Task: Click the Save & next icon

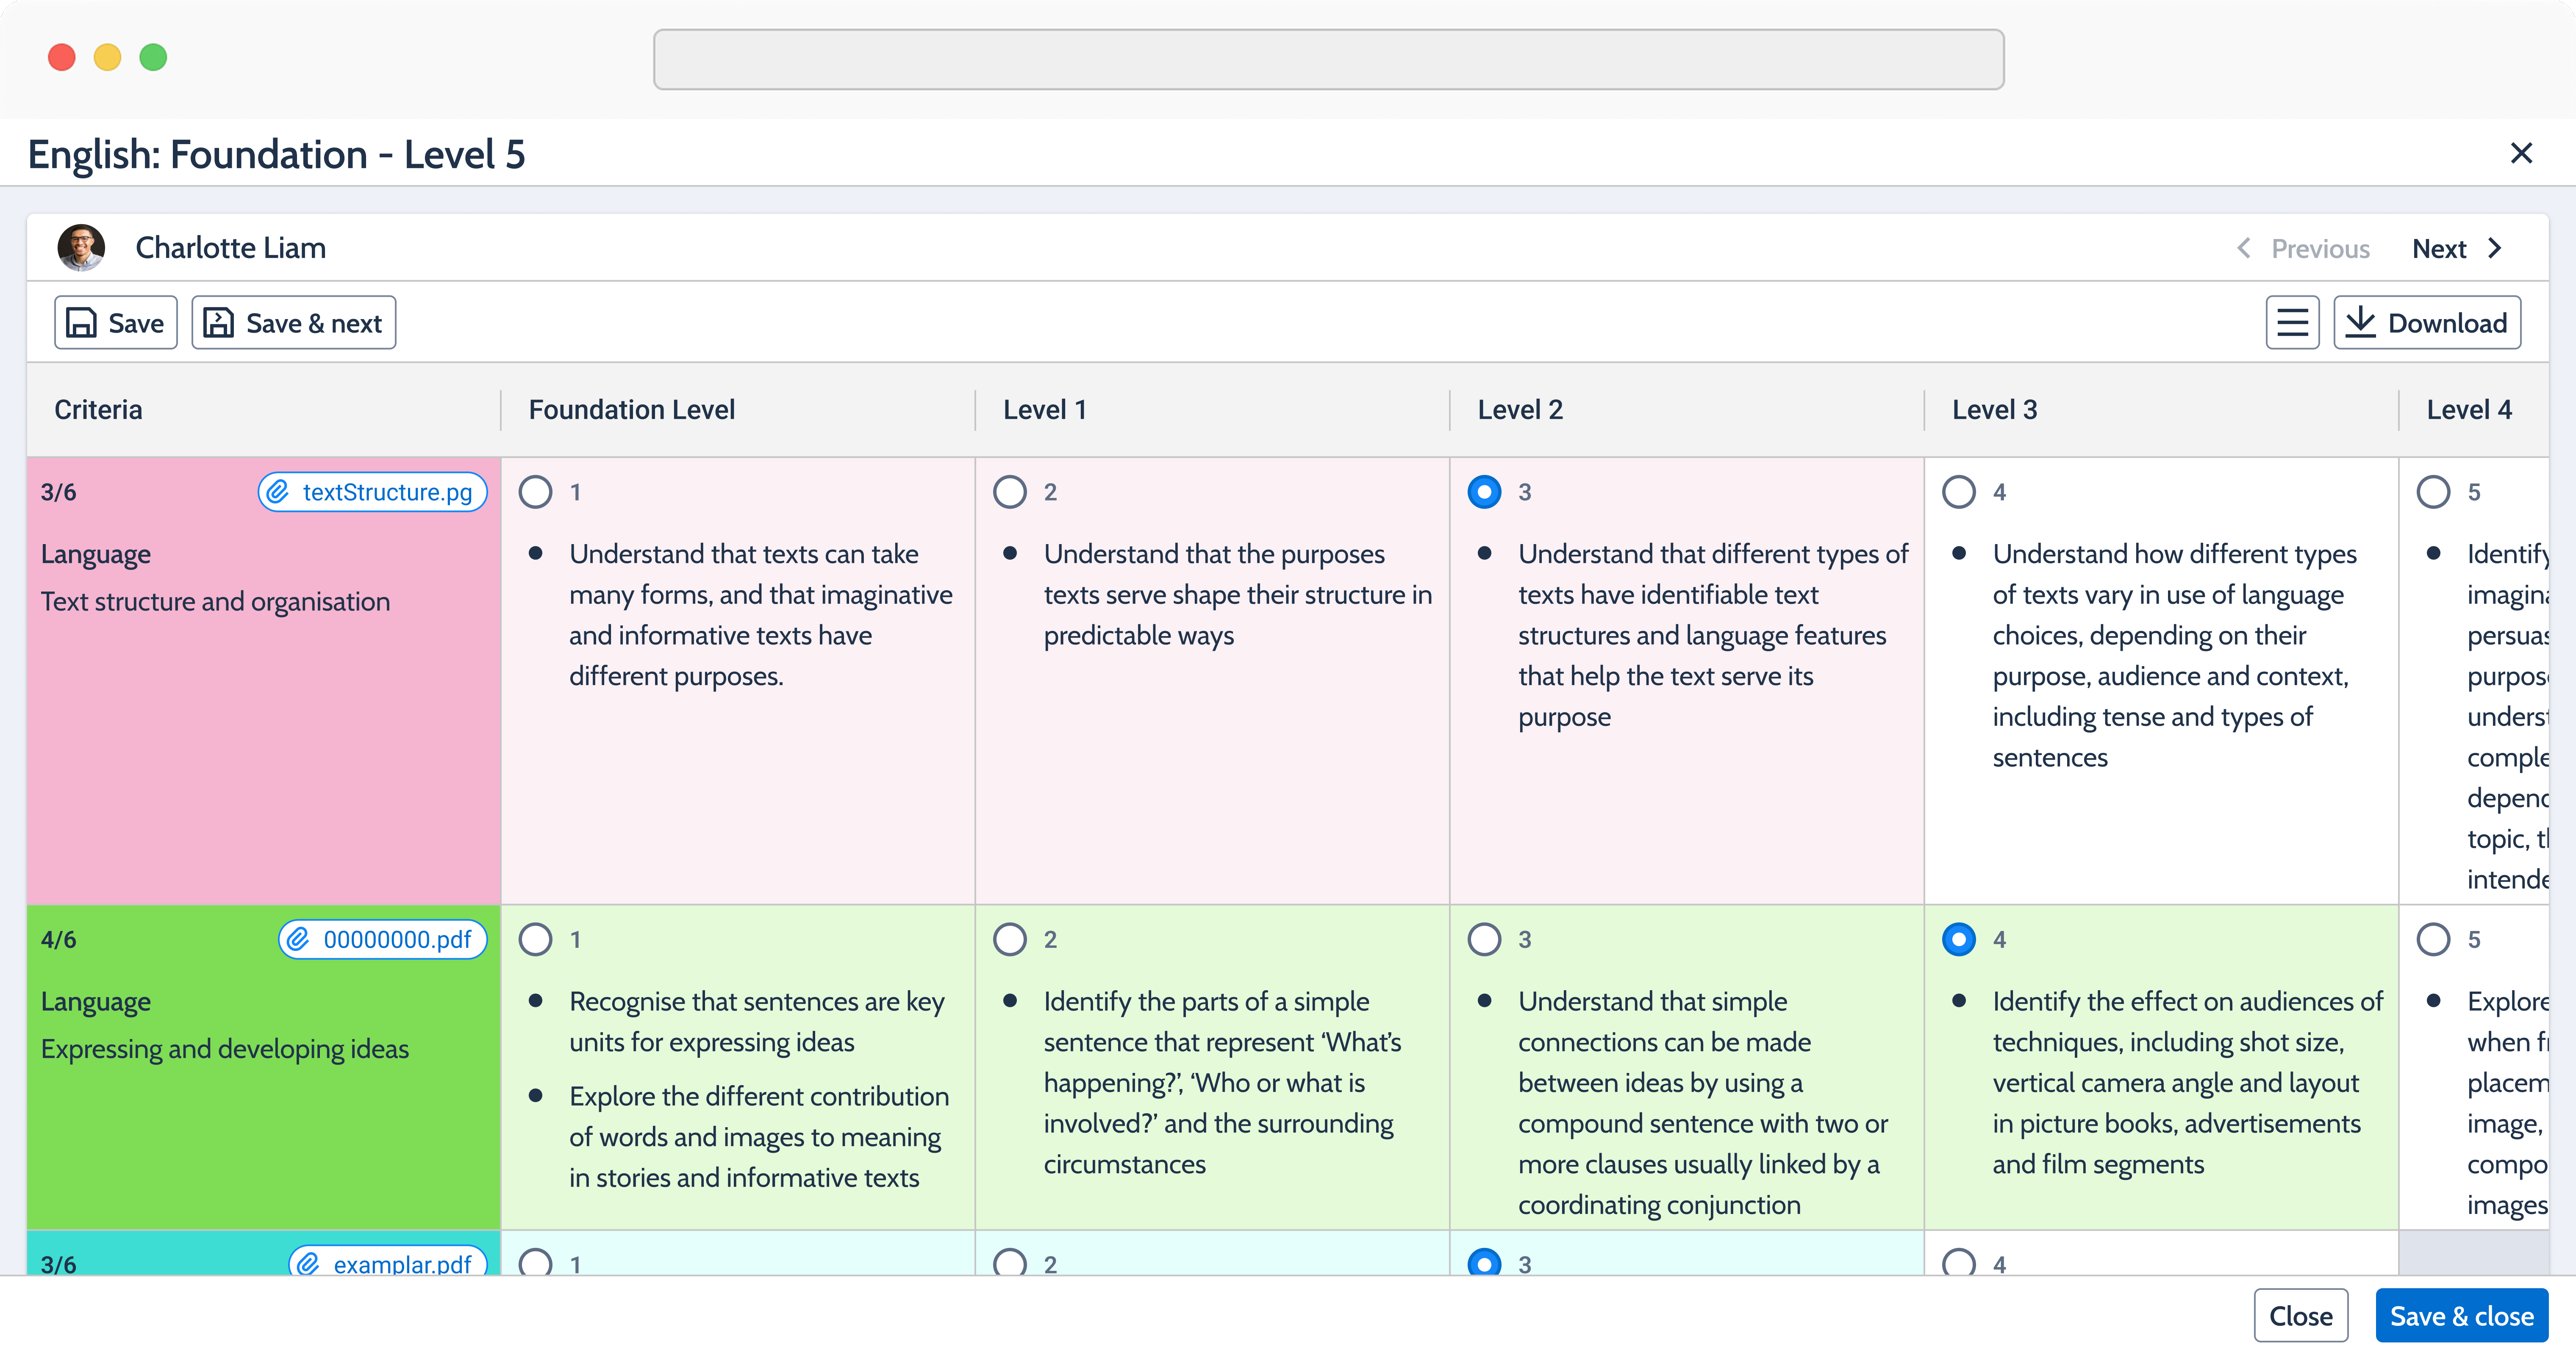Action: 218,323
